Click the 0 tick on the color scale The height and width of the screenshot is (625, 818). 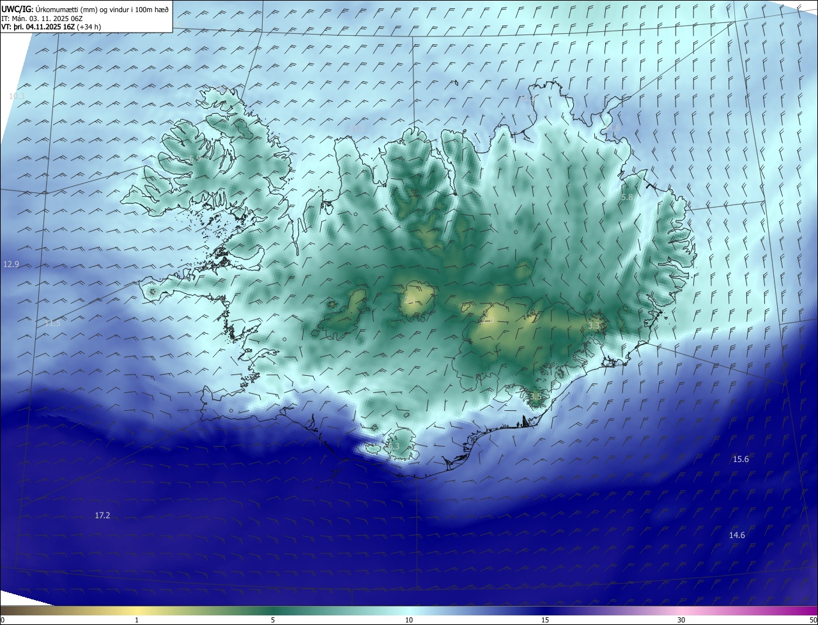[x=2, y=620]
